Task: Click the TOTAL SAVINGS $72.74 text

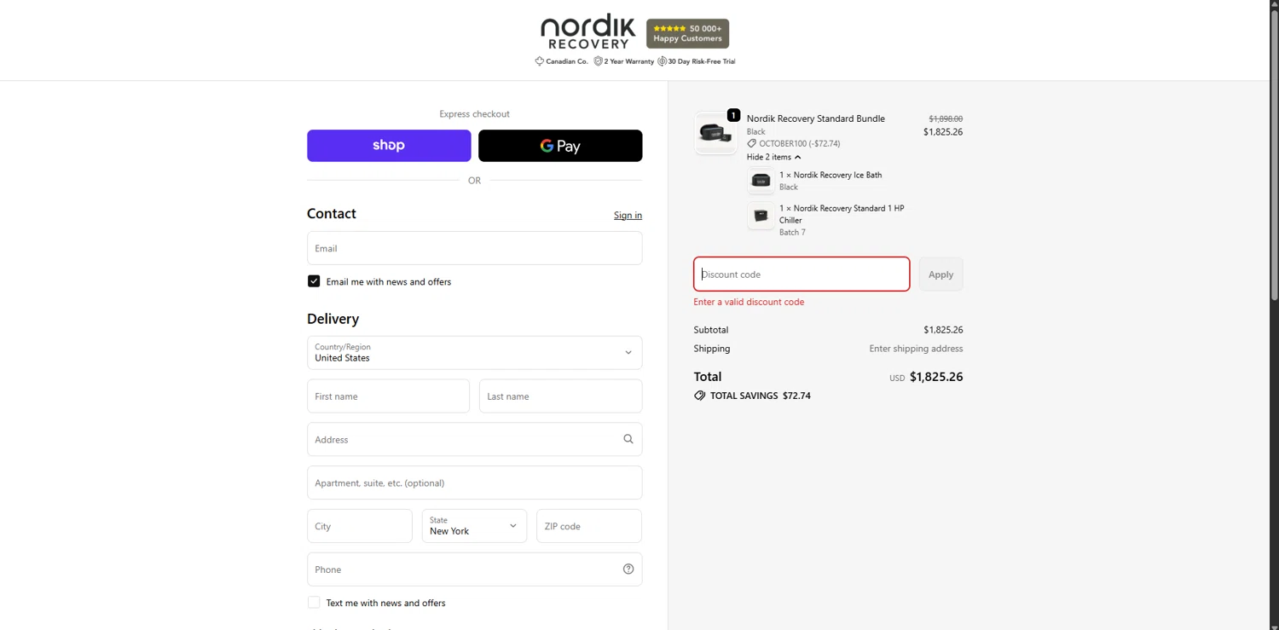Action: 761,396
